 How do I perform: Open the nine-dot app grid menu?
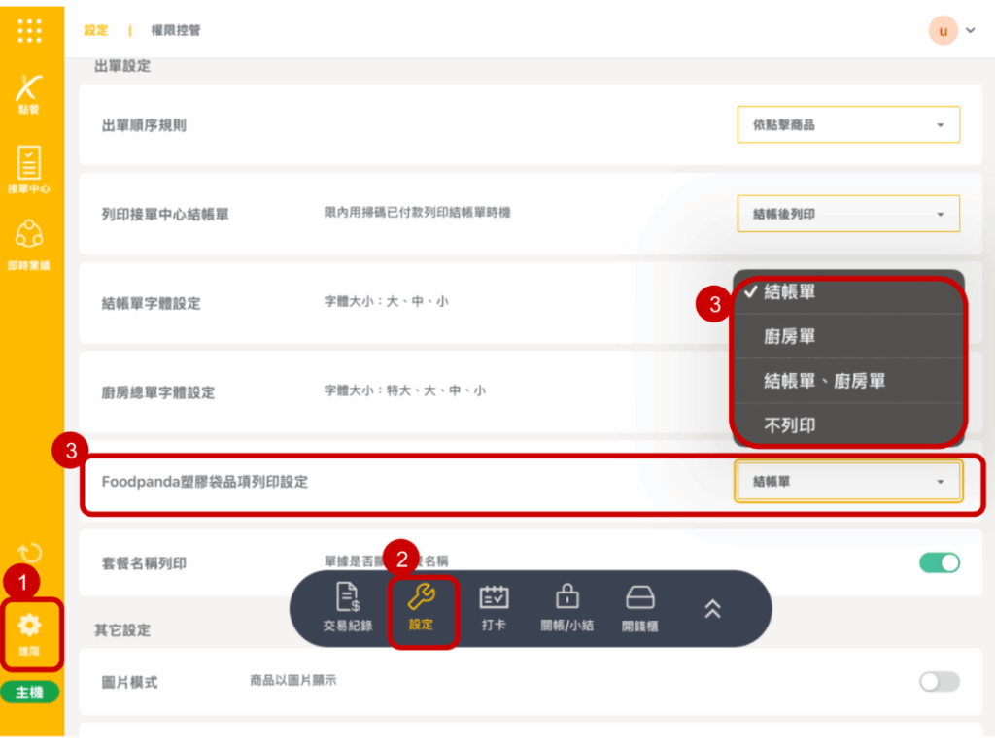pyautogui.click(x=30, y=31)
